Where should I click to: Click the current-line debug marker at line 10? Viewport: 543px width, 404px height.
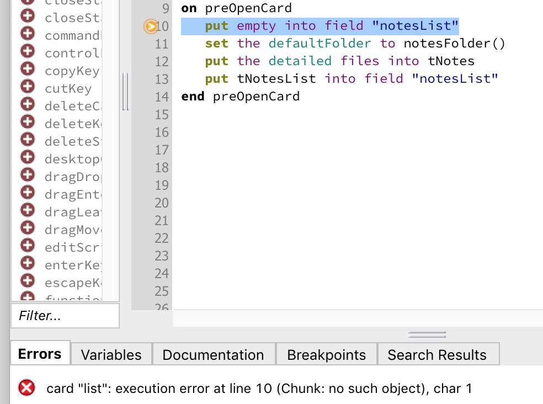151,26
